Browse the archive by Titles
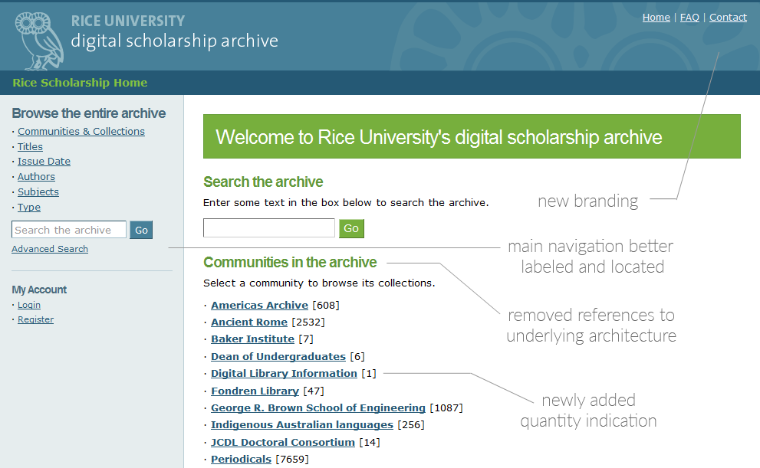Viewport: 760px width, 468px height. click(x=30, y=146)
